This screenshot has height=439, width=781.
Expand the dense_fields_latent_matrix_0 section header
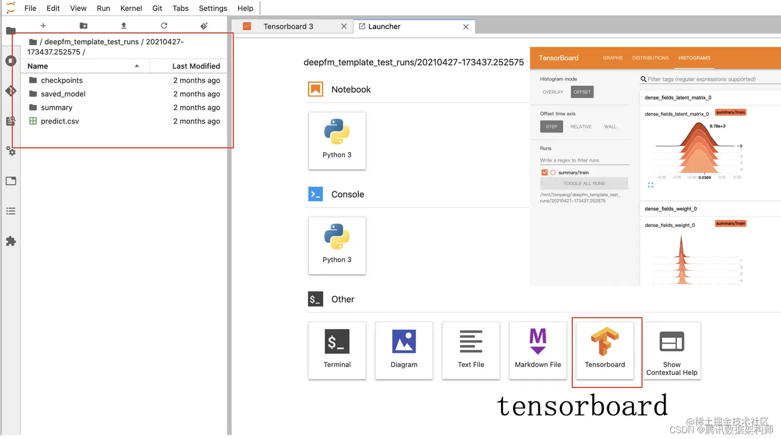(710, 98)
